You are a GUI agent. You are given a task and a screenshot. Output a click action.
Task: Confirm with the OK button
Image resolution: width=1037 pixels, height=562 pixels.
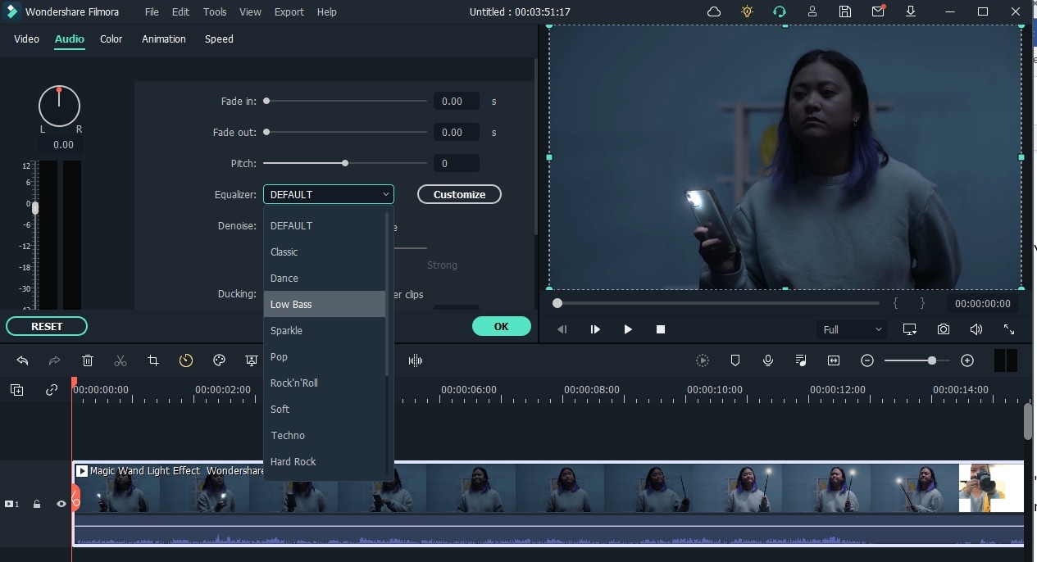point(502,326)
